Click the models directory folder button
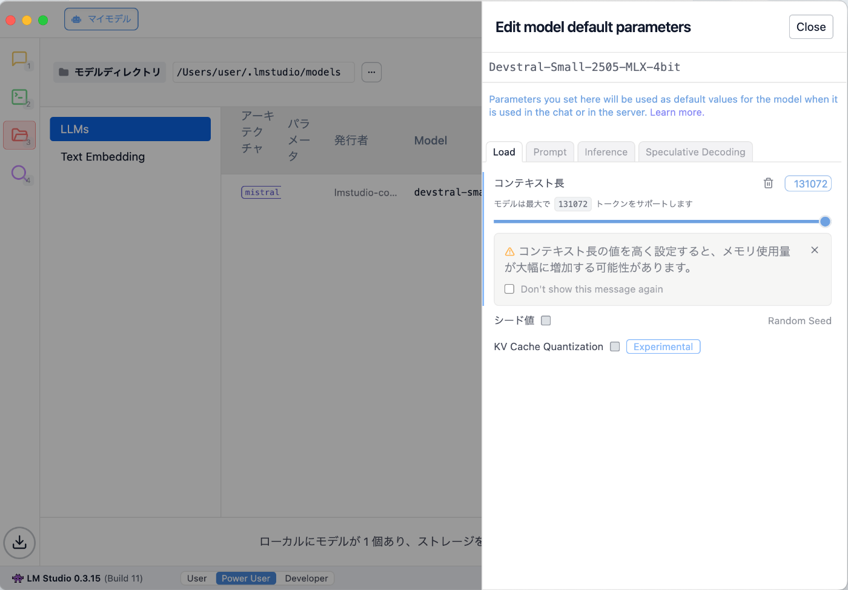Image resolution: width=848 pixels, height=590 pixels. point(110,72)
